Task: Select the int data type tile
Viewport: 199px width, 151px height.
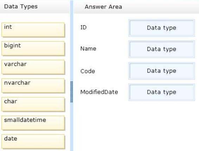Action: point(33,30)
